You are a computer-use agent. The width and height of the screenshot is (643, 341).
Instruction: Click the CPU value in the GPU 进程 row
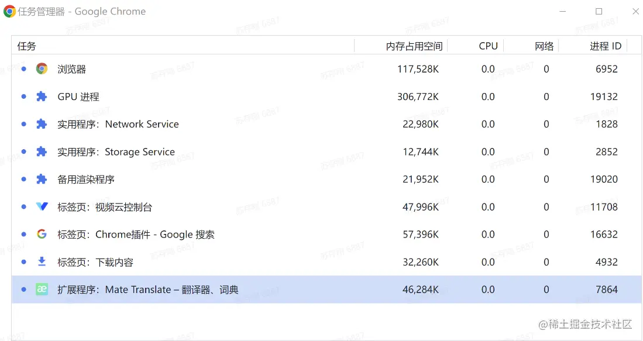(x=488, y=97)
